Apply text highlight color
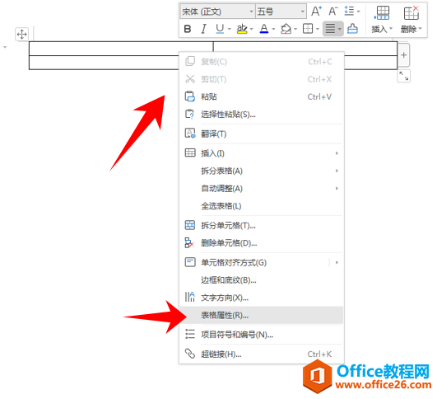The height and width of the screenshot is (399, 437). point(242,29)
